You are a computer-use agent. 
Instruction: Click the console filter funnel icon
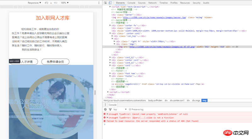point(110,109)
